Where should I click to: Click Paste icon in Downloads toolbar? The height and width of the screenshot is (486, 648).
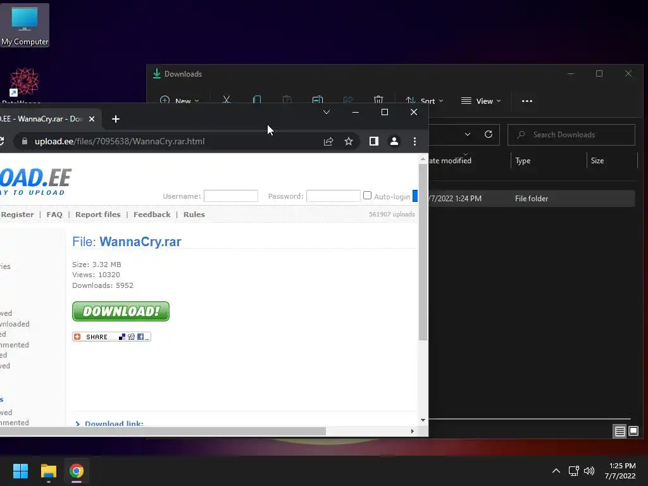coord(287,99)
